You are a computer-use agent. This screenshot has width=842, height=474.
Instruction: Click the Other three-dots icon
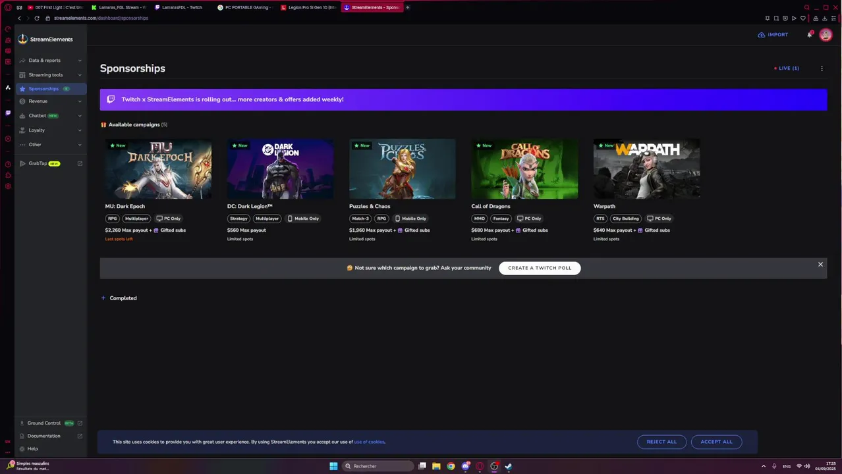coord(22,145)
